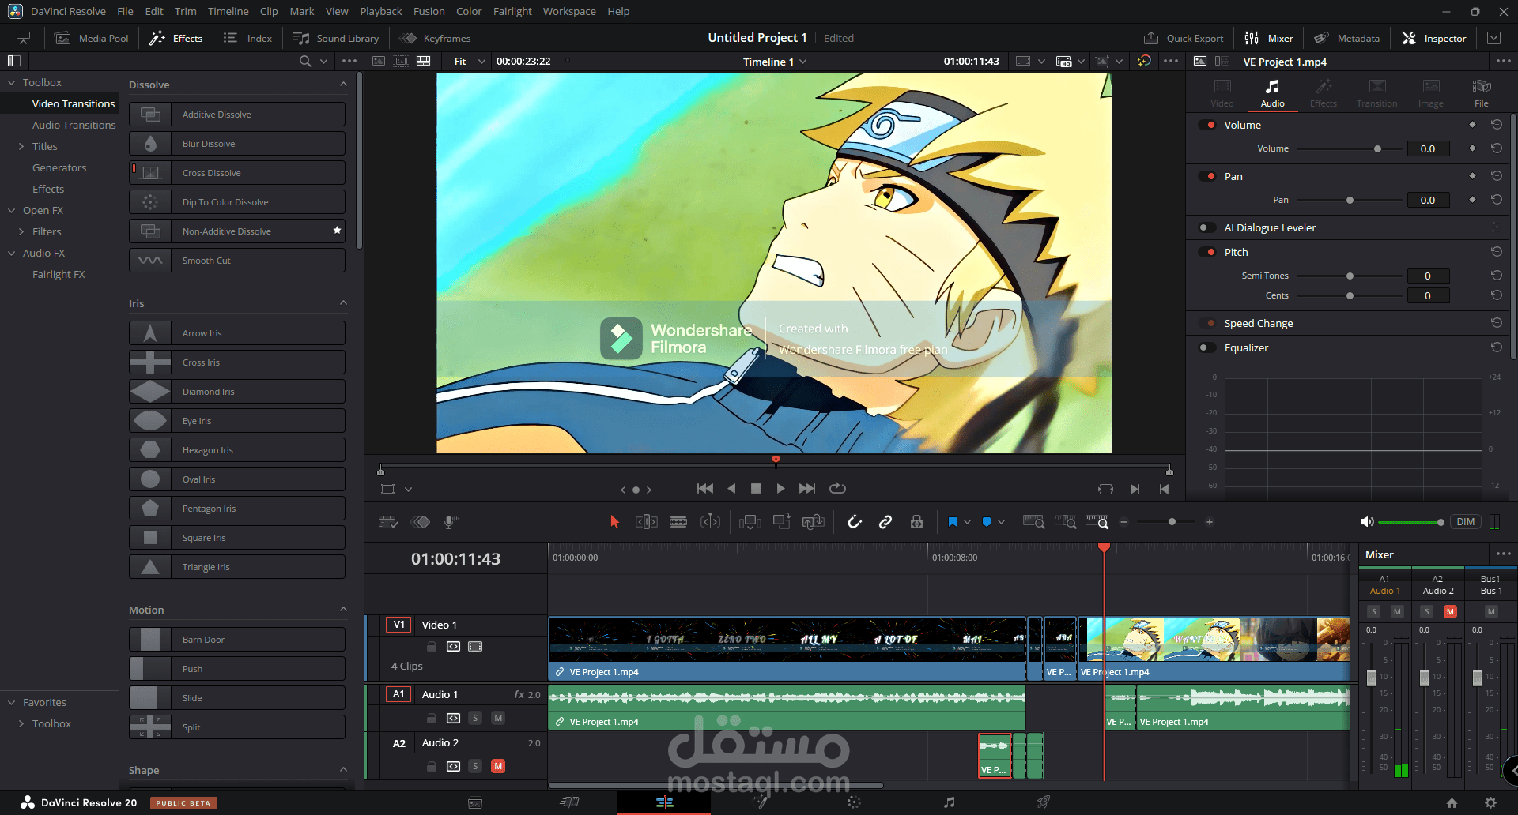Select the Cross Dissolve transition
The height and width of the screenshot is (815, 1518).
pyautogui.click(x=237, y=173)
